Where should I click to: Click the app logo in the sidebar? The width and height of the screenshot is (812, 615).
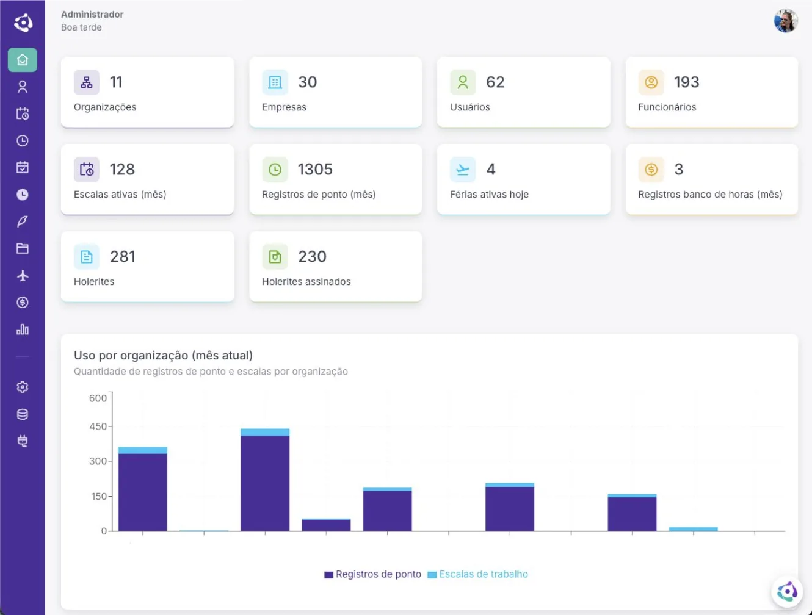coord(23,23)
